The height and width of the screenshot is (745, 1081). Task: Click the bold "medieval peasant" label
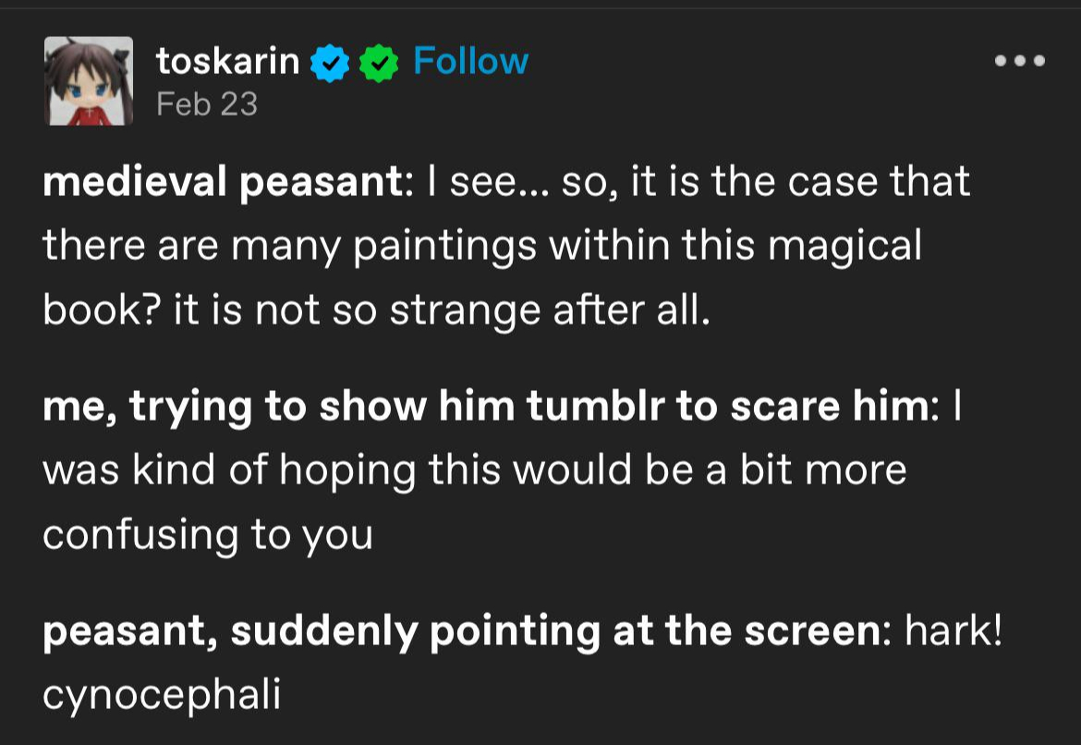222,182
